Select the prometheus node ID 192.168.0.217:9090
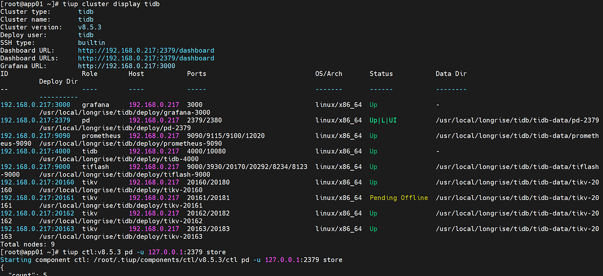 [x=35, y=135]
